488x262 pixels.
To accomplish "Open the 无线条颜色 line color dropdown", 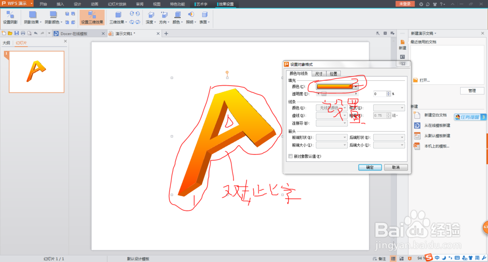I will (x=331, y=108).
